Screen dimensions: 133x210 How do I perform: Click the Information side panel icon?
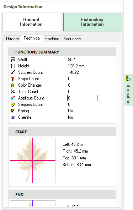click(128, 78)
